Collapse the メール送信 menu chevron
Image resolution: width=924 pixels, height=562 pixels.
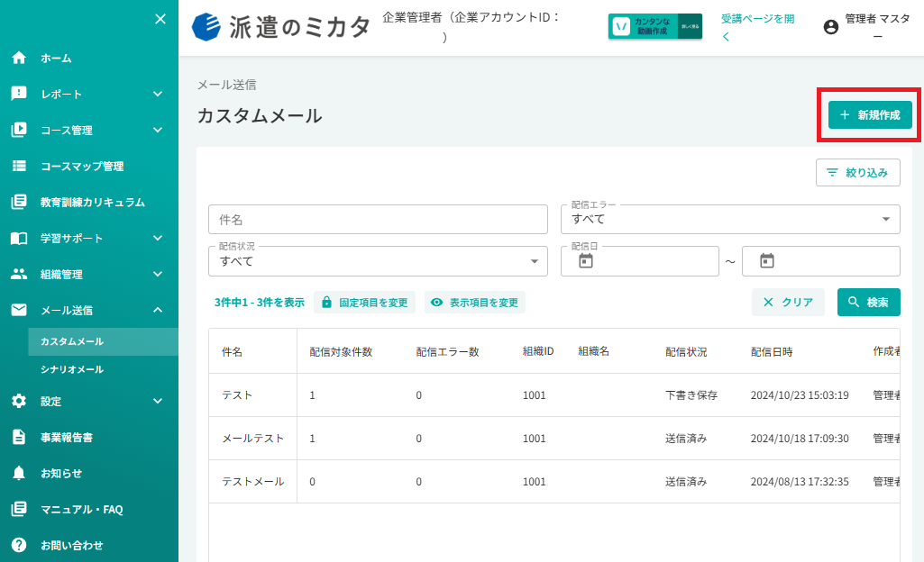158,310
